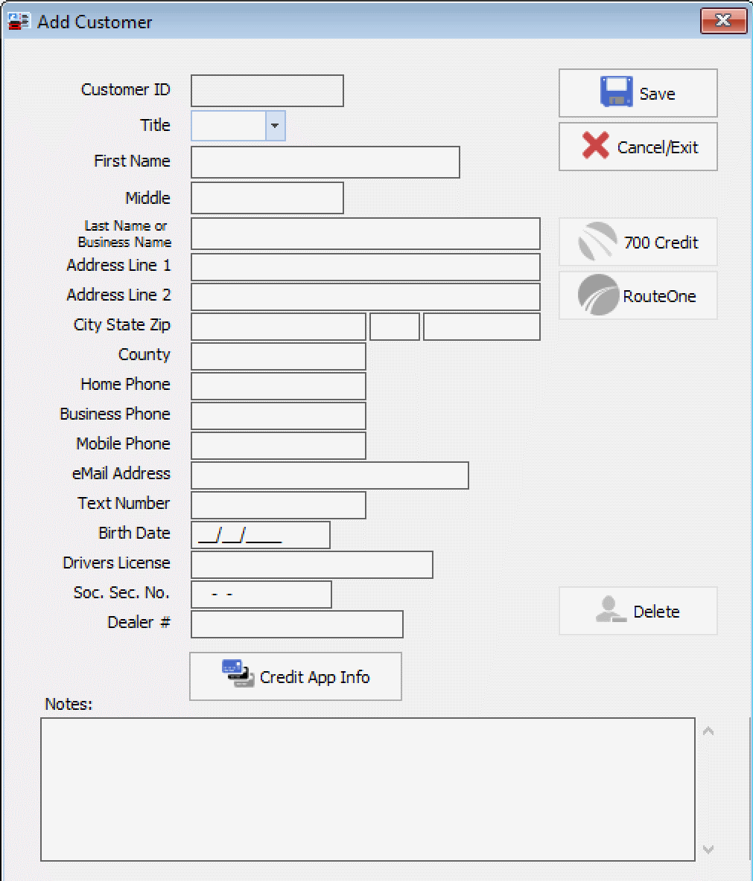Click the 700 Credit logo icon
The width and height of the screenshot is (753, 881).
[x=597, y=242]
